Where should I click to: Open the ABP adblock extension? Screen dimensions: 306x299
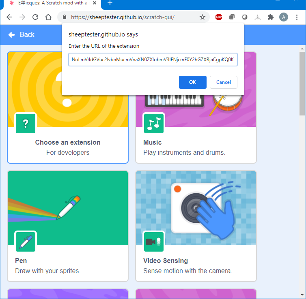point(219,17)
